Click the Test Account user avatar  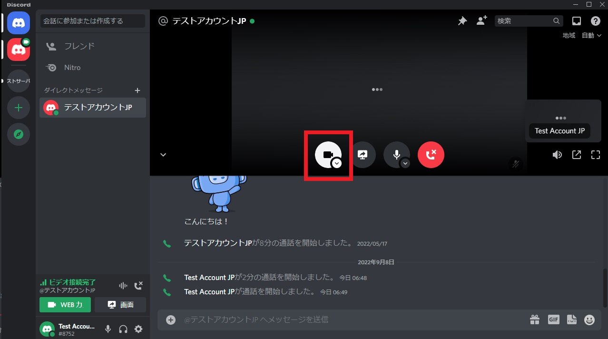(x=47, y=329)
